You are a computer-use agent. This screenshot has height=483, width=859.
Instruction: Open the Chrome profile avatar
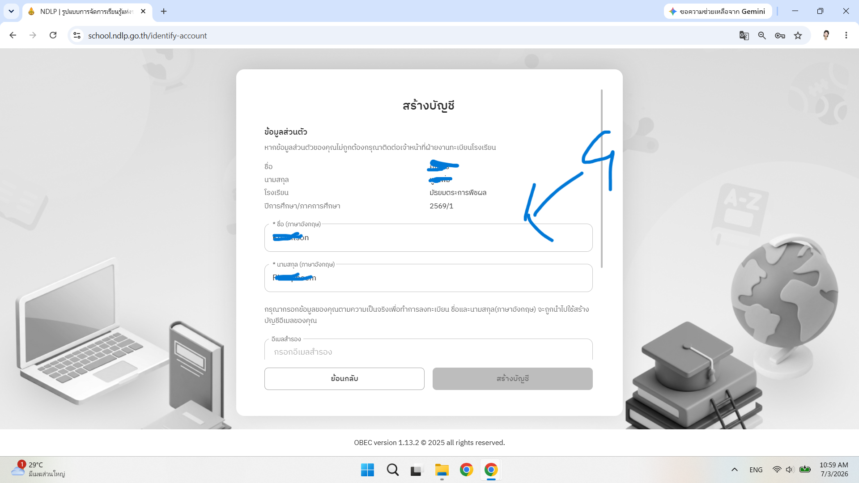826,35
